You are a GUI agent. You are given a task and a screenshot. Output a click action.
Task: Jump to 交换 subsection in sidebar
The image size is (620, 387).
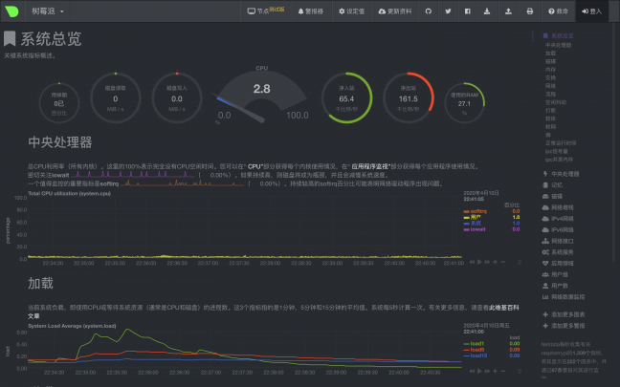pos(550,77)
